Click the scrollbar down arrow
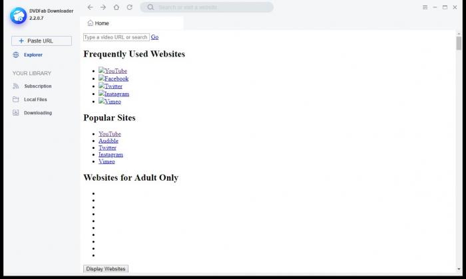 pos(459,269)
